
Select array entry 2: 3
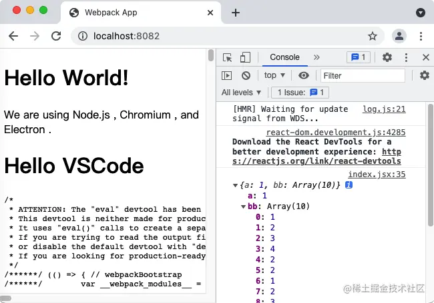265,238
